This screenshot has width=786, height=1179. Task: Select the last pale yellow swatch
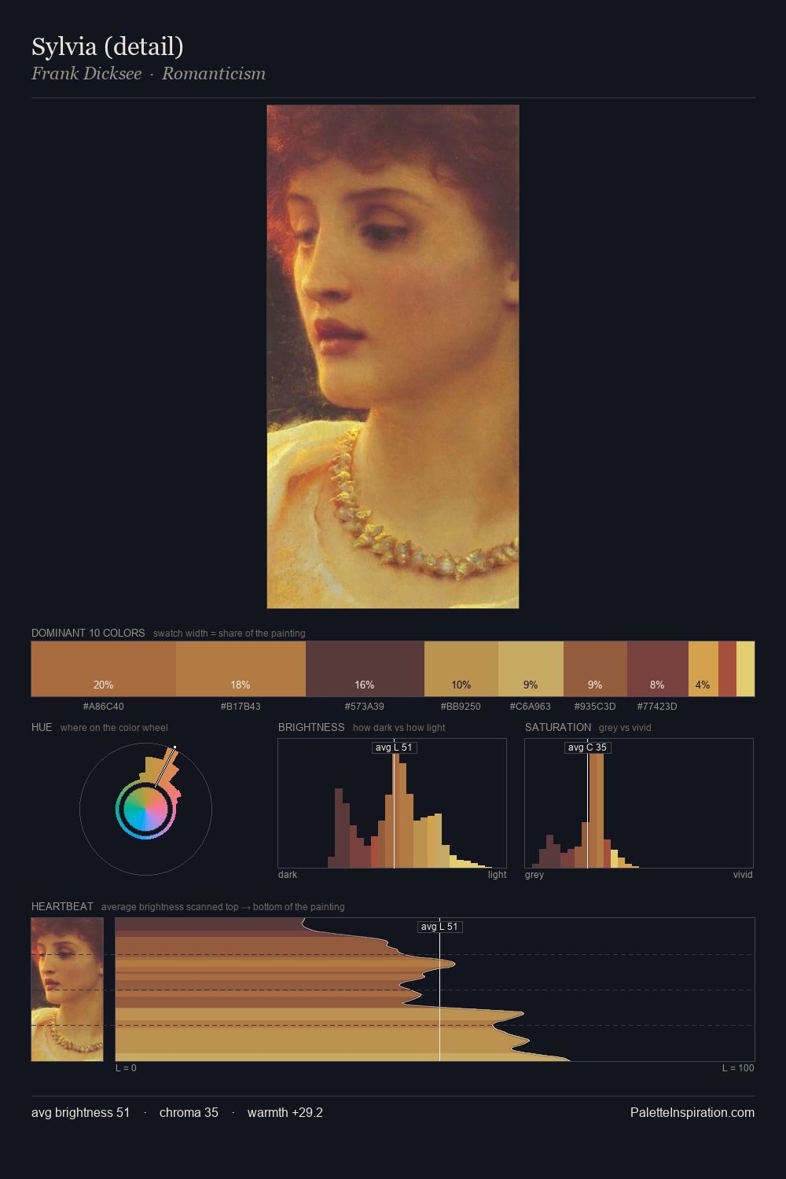coord(745,669)
